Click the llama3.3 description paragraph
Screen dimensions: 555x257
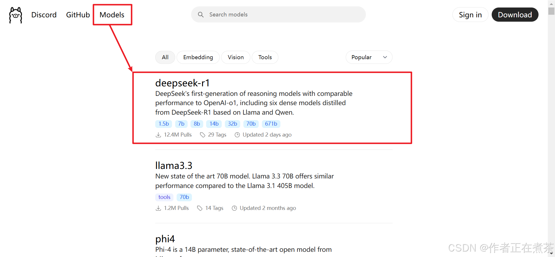pos(245,181)
